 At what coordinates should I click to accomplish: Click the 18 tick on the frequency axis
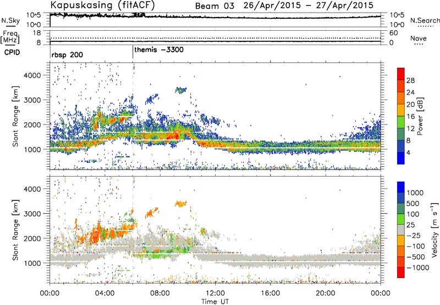click(36, 33)
